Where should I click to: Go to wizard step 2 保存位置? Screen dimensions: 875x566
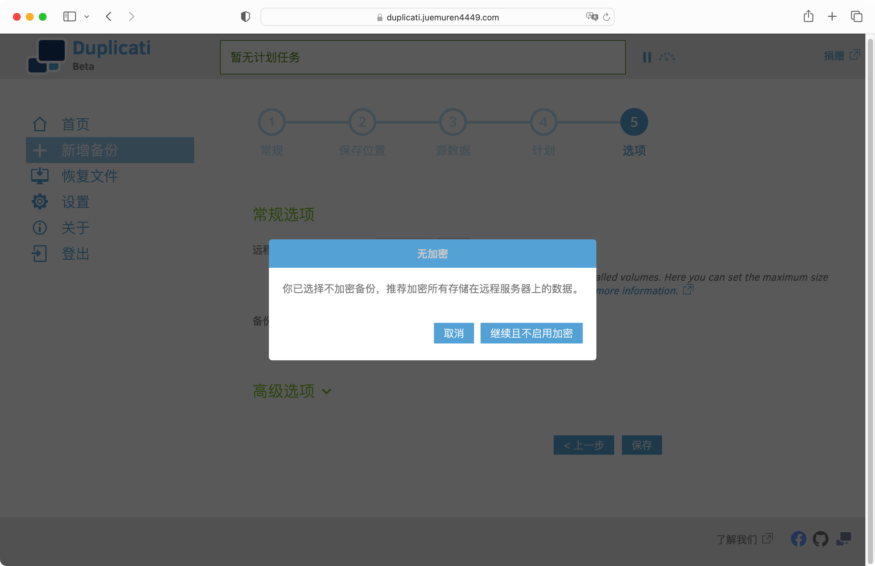point(362,122)
